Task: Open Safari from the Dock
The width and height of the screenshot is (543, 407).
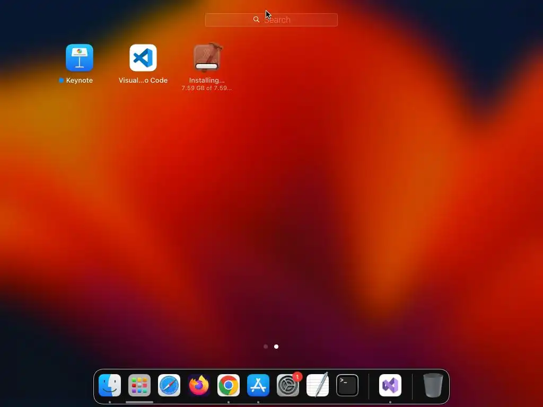Action: [x=169, y=385]
